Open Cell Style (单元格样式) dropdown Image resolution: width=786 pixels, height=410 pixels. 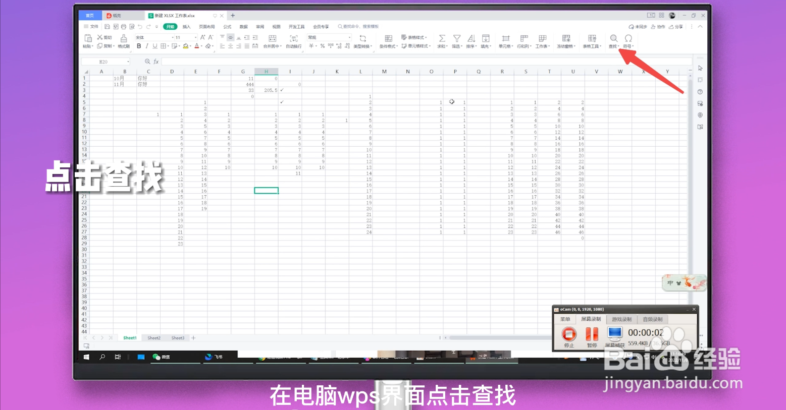416,46
